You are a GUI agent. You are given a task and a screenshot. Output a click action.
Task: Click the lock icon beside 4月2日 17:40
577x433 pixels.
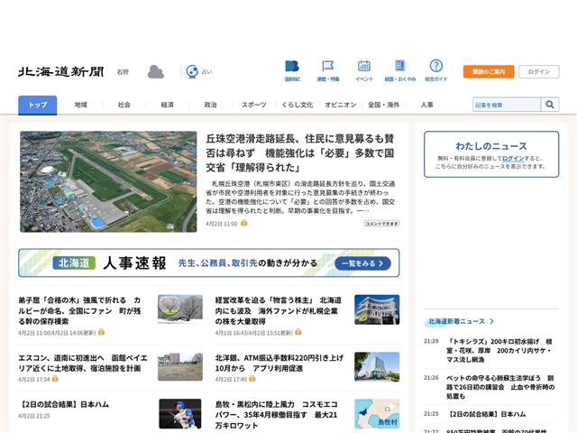(252, 379)
